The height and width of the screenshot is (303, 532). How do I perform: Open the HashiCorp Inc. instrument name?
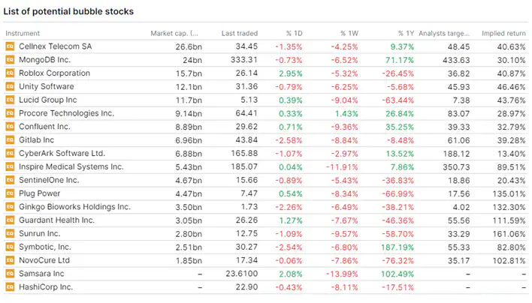[46, 287]
